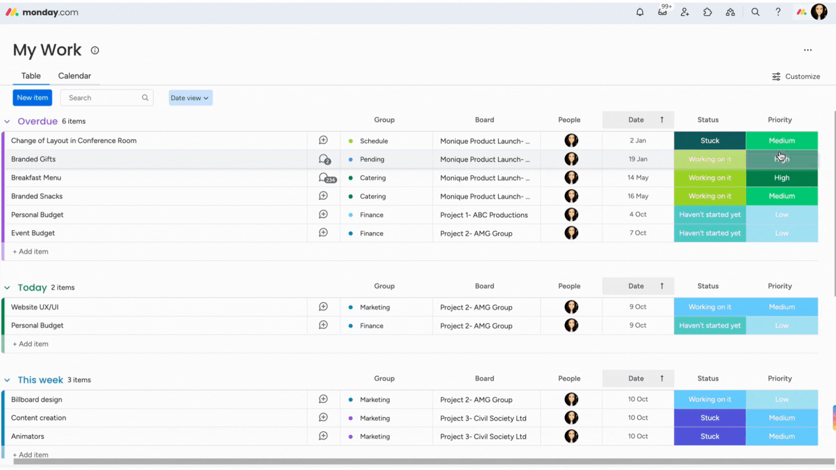Screen dimensions: 836x470
Task: Select the Table tab
Action: tap(30, 76)
